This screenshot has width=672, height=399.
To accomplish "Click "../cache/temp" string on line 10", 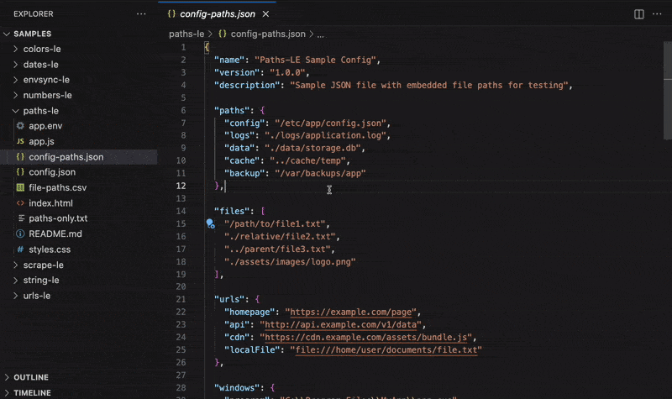I will (x=307, y=160).
